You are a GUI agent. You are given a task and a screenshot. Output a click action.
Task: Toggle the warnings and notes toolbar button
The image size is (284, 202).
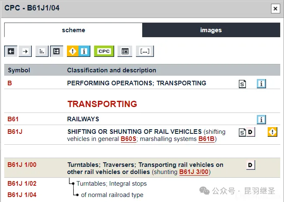[79, 51]
